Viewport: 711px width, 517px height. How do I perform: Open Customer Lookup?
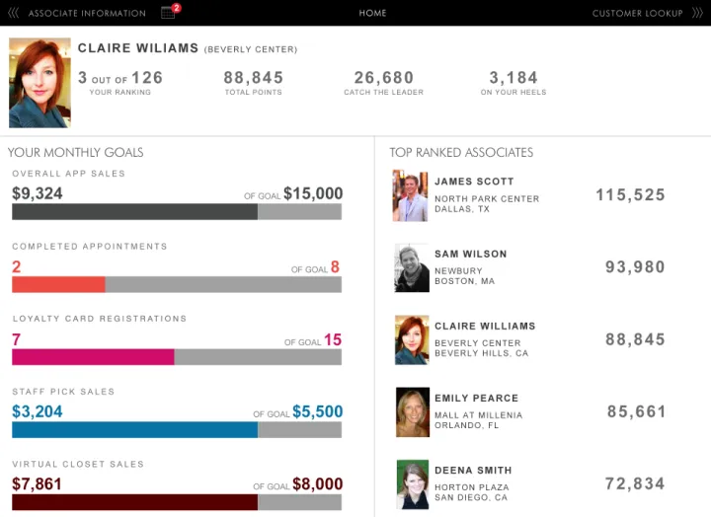[637, 14]
